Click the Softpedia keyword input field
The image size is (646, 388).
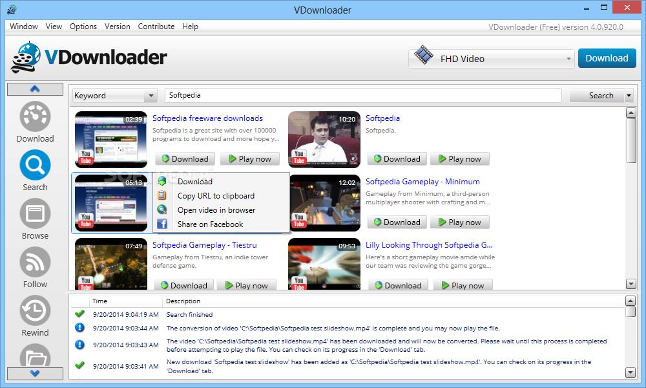coord(363,95)
